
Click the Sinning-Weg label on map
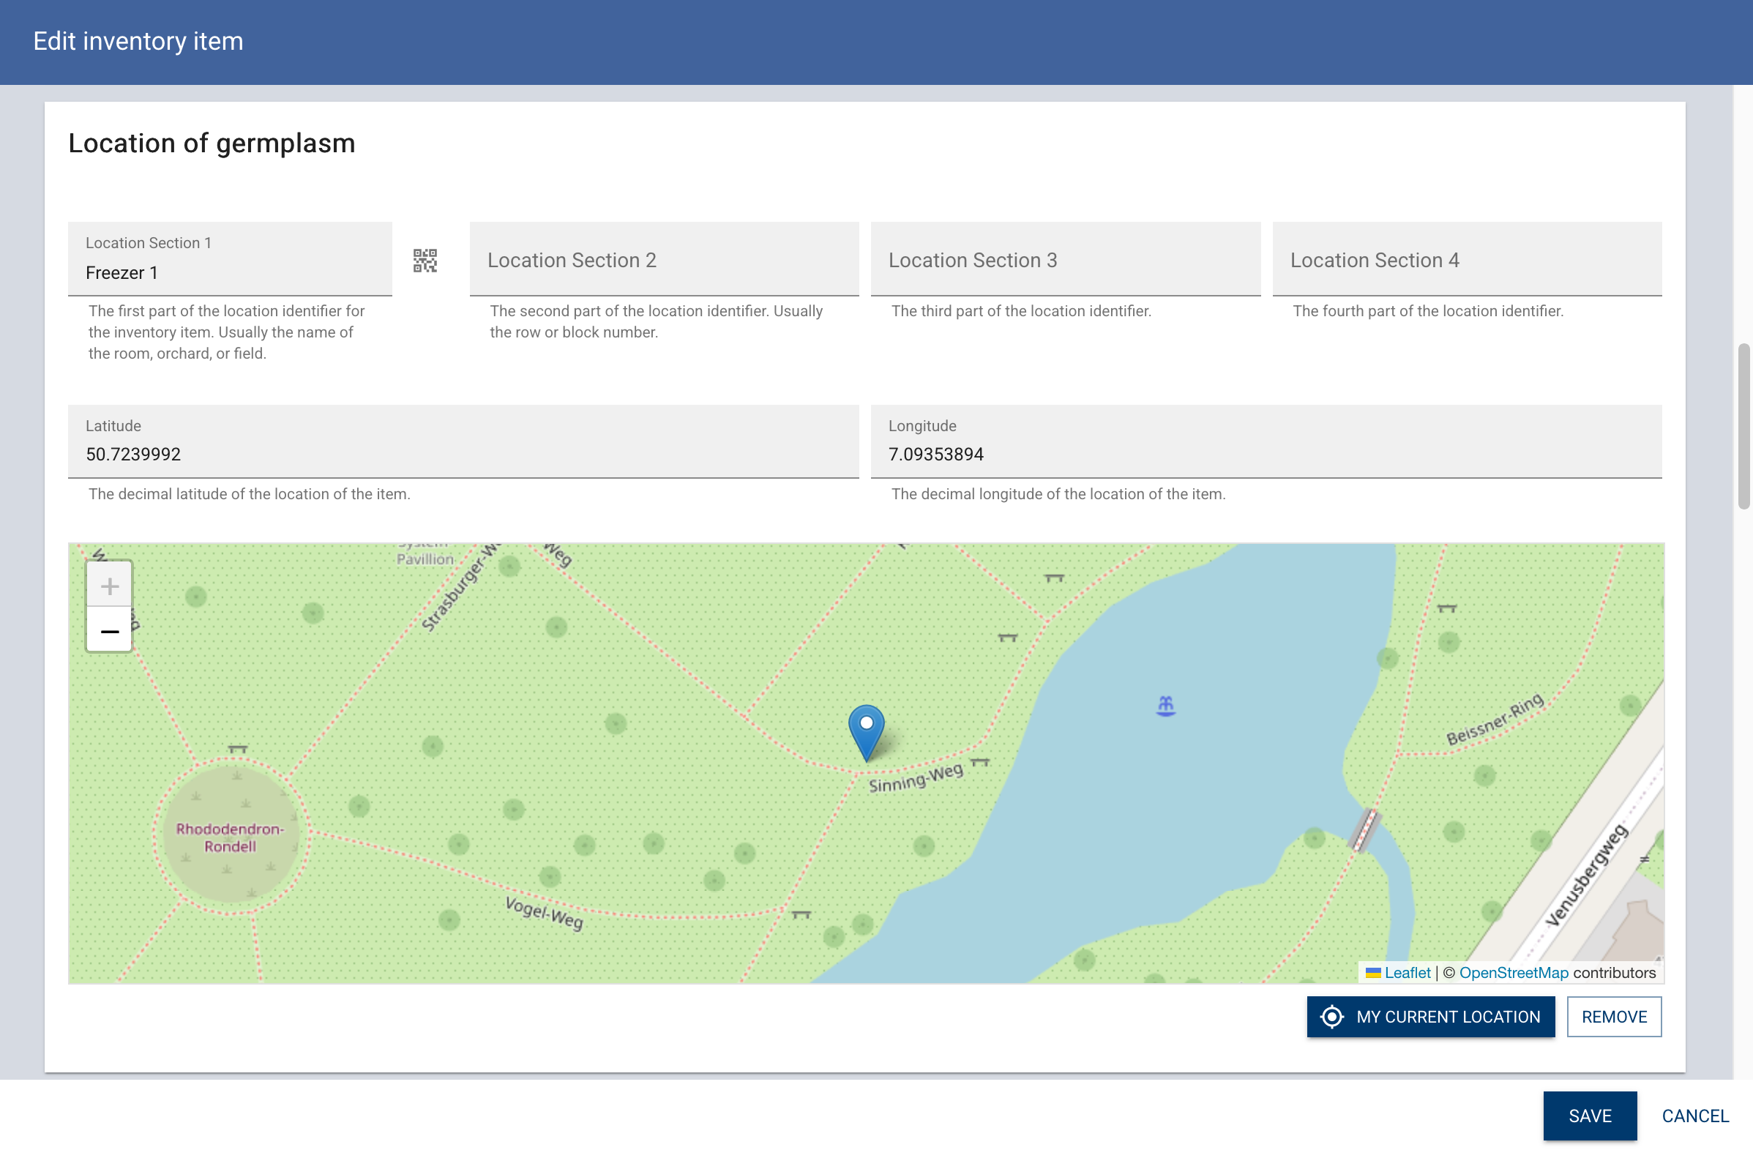tap(916, 778)
